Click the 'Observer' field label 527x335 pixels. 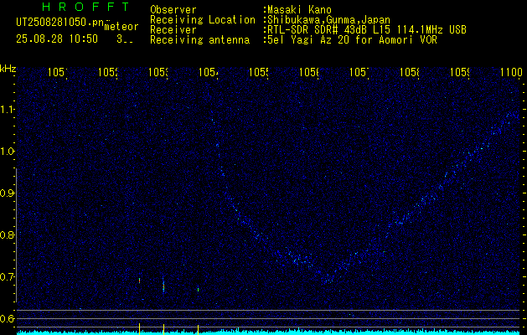173,10
